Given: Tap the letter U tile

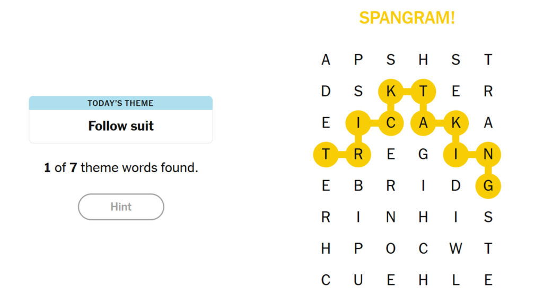Looking at the screenshot, I should point(358,280).
